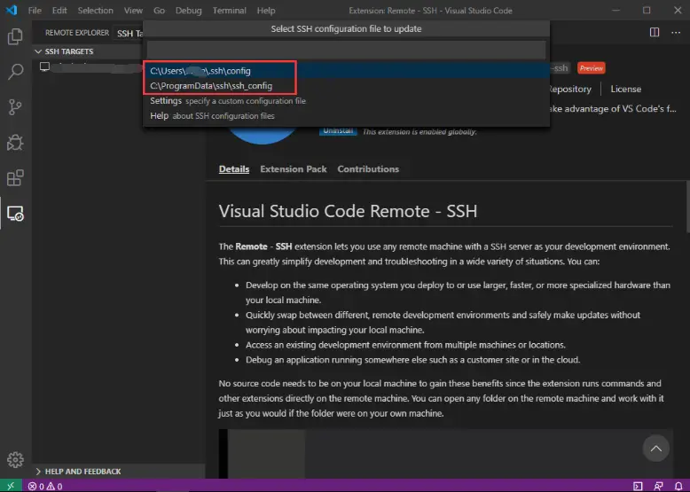Open the File menu
690x492 pixels.
[x=35, y=11]
